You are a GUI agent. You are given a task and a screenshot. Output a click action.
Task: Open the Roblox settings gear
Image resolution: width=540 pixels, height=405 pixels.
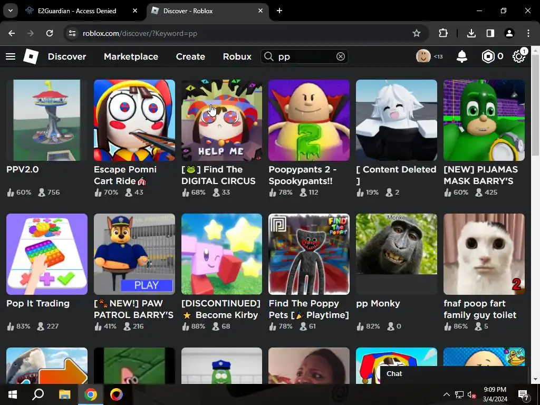[x=519, y=56]
